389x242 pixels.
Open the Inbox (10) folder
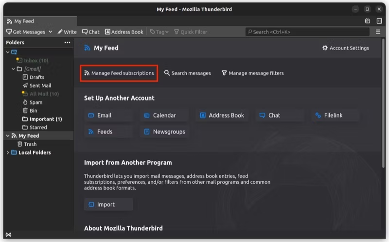[x=32, y=60]
